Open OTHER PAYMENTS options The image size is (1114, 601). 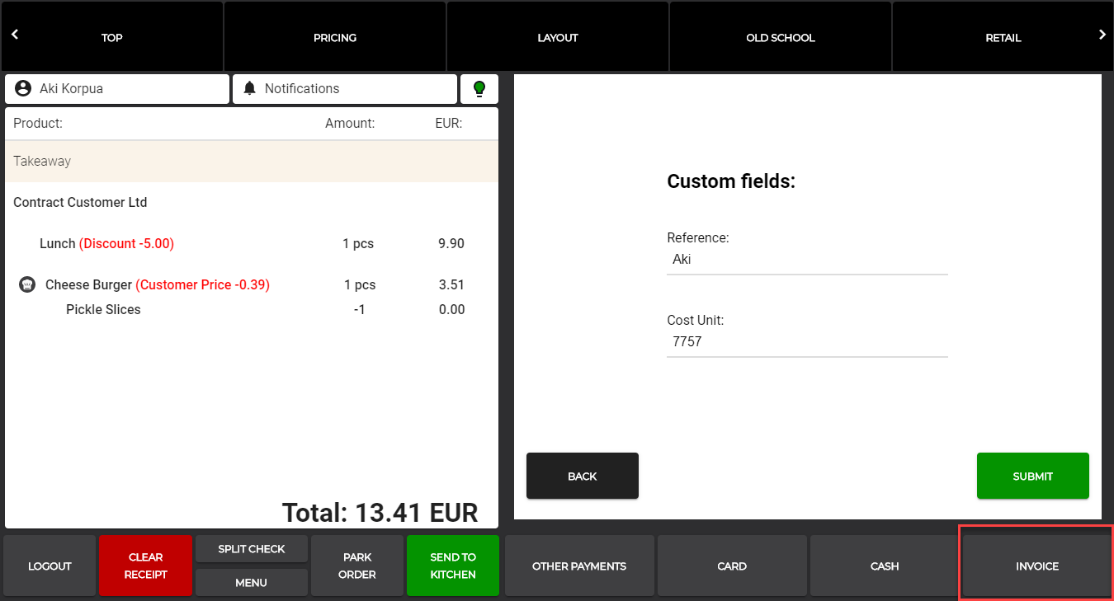[x=579, y=566]
